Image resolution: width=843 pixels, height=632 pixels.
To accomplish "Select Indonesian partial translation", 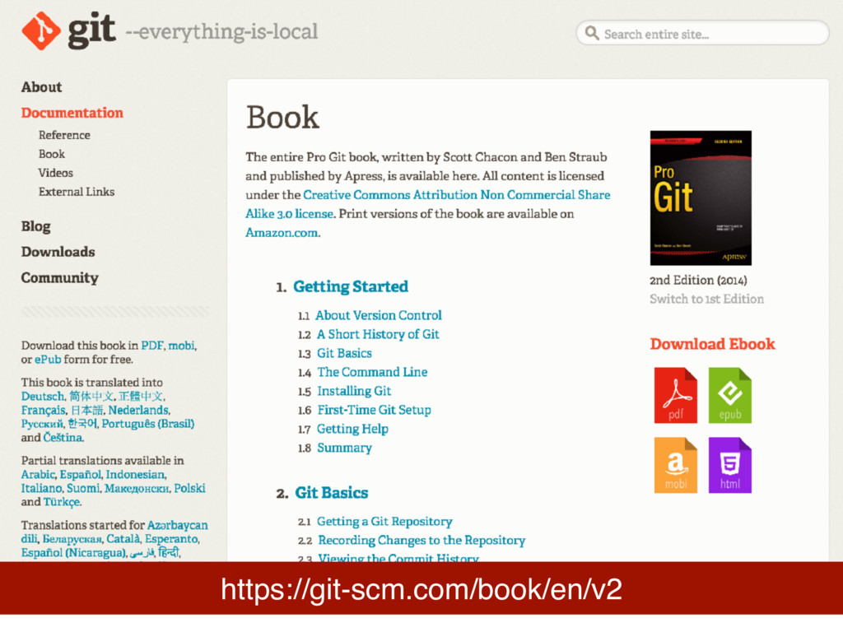I will [x=136, y=475].
